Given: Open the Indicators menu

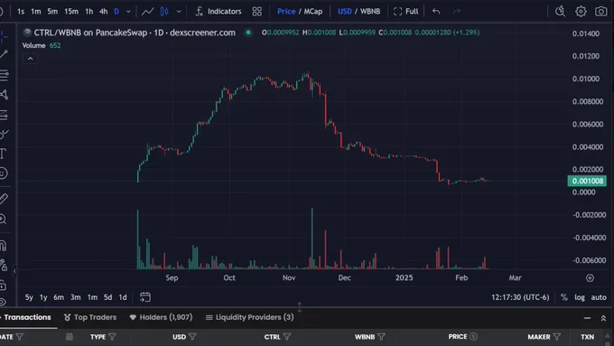Looking at the screenshot, I should [x=219, y=12].
